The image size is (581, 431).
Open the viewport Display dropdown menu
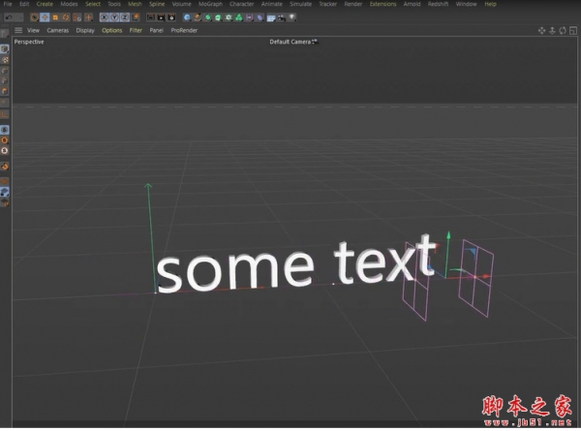[x=85, y=30]
